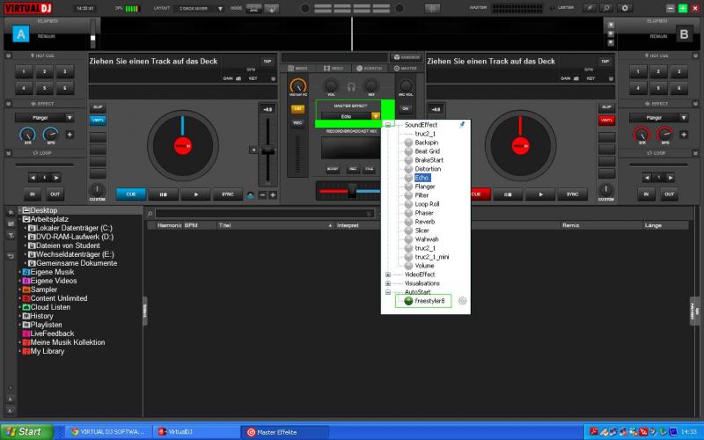Screen dimensions: 704x440
Task: Toggle the orange LIMITER button
Action: point(297,108)
